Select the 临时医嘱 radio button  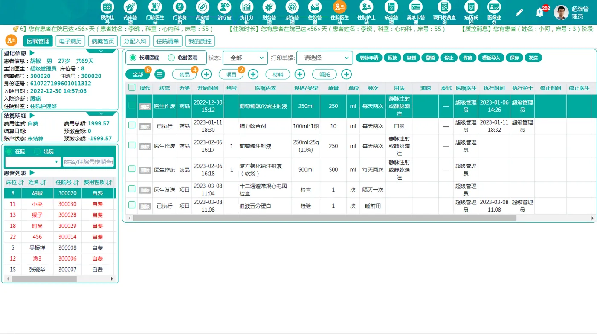point(171,58)
